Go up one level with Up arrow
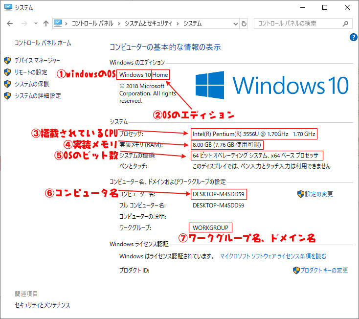The image size is (359, 319). point(46,23)
